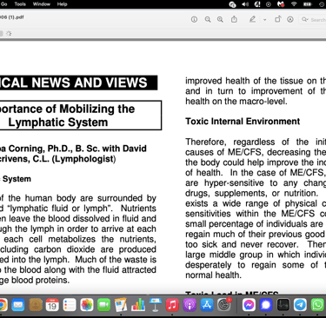Click the Creative Cloud menu bar icon
This screenshot has height=318, width=326.
[x=232, y=4]
